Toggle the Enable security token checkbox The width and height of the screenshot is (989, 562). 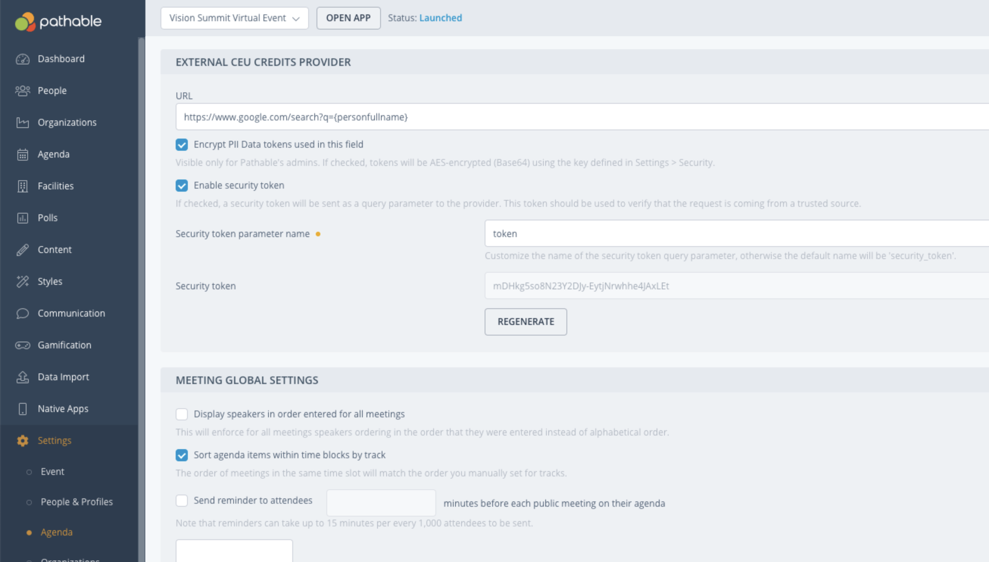click(x=182, y=186)
